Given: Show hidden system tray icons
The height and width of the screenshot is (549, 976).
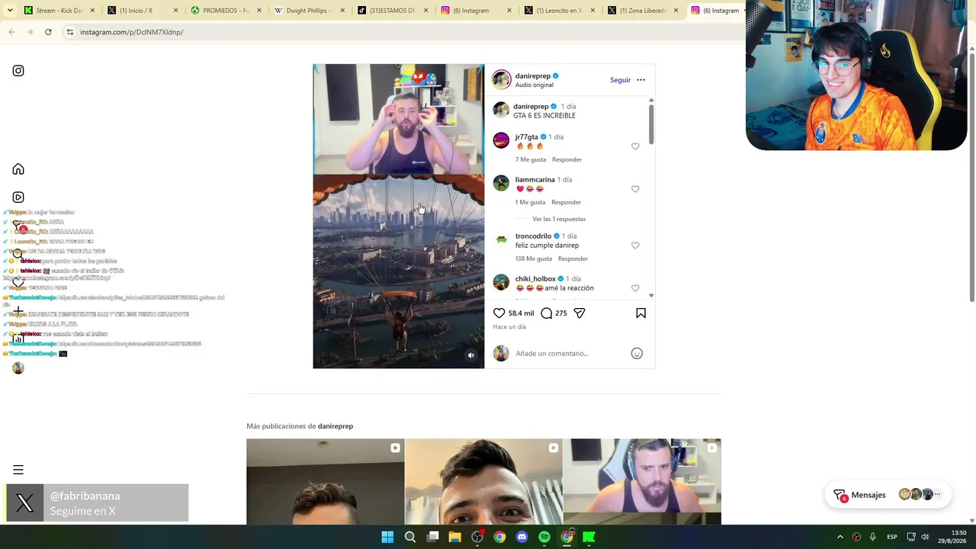Looking at the screenshot, I should pos(840,537).
